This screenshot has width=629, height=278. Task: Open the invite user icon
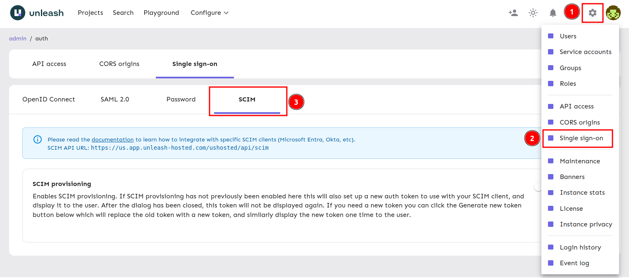tap(513, 13)
